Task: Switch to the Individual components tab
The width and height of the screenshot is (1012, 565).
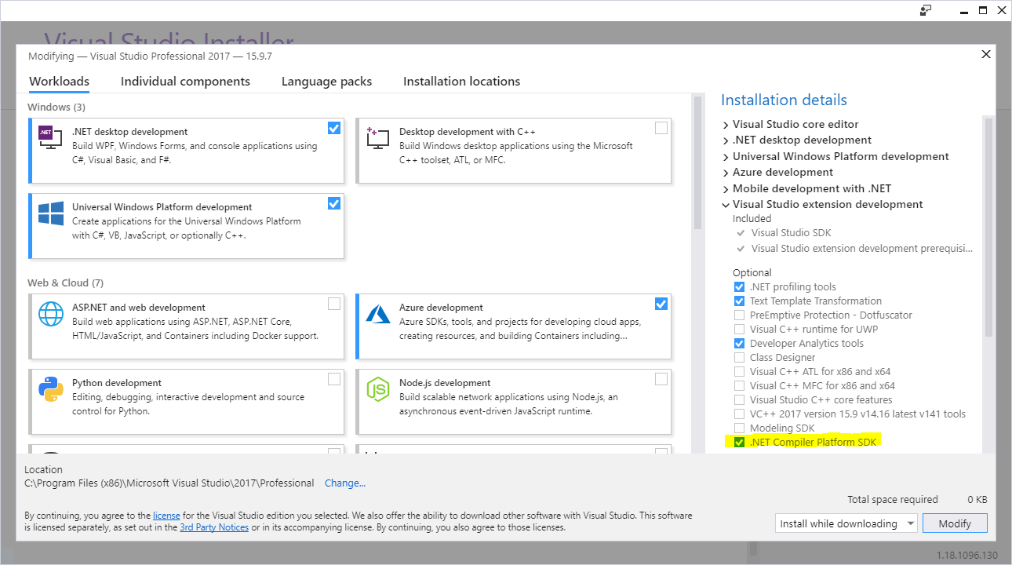Action: 185,81
